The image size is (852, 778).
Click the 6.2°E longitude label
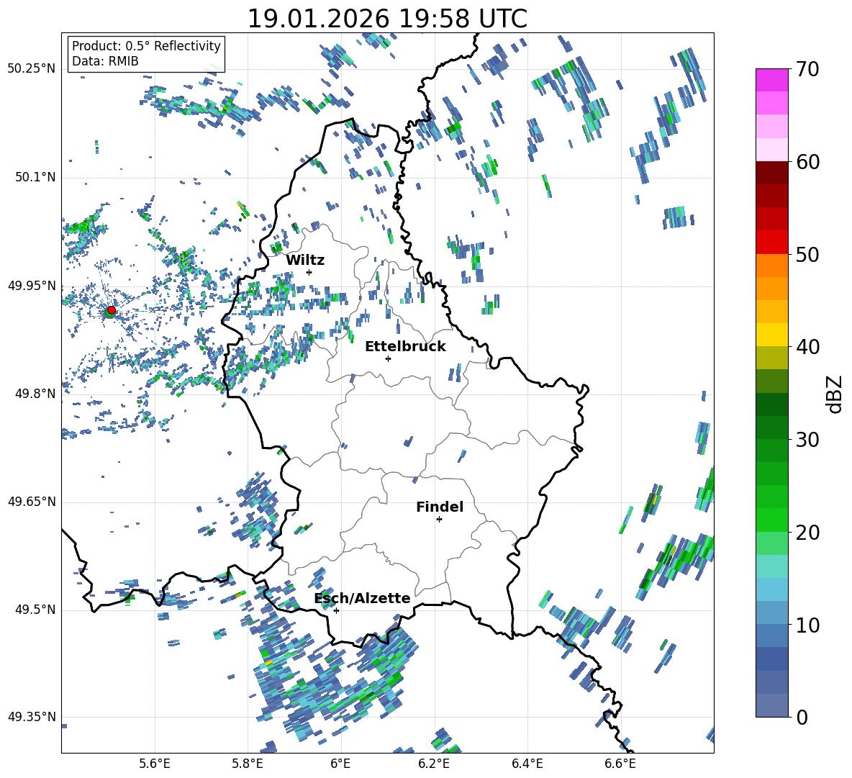(x=434, y=764)
